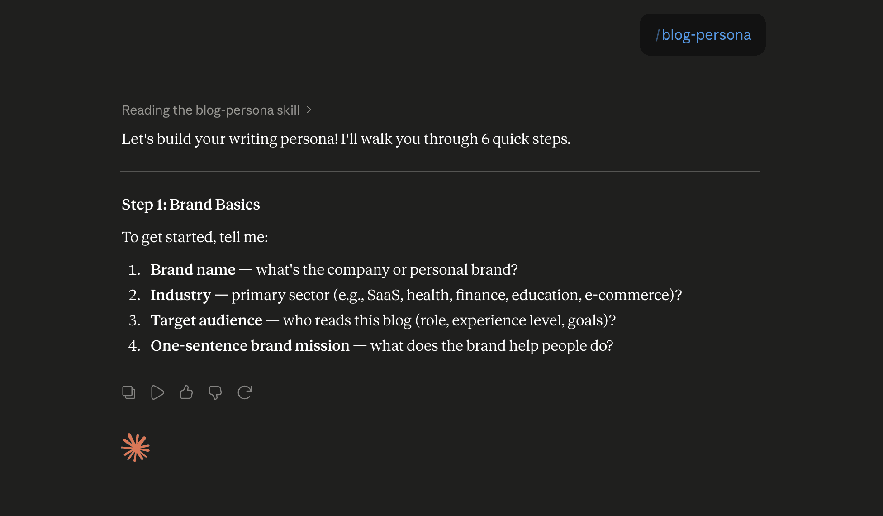This screenshot has width=883, height=516.
Task: Select the 'Step 1: Brand Basics' heading
Action: (191, 205)
